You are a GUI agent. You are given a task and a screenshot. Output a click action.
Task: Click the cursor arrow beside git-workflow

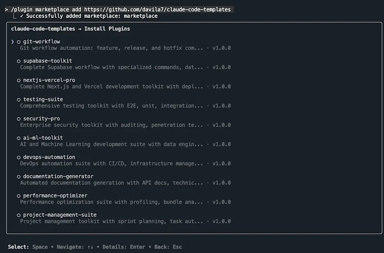[12, 42]
